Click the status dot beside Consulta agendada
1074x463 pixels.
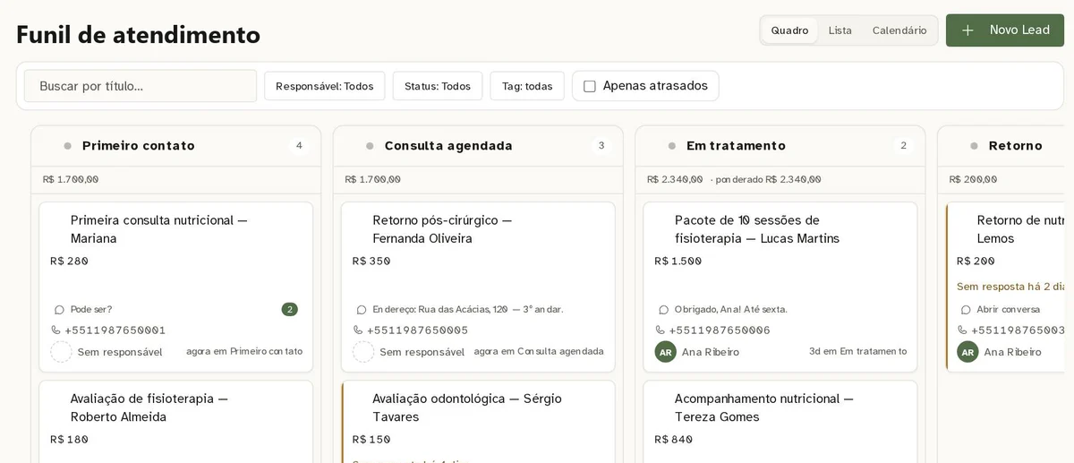click(x=370, y=146)
